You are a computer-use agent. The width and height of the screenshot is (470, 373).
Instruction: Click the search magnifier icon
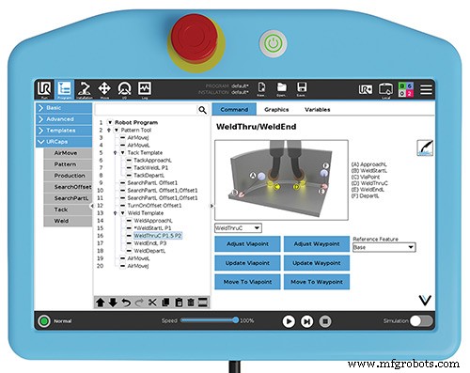[202, 110]
